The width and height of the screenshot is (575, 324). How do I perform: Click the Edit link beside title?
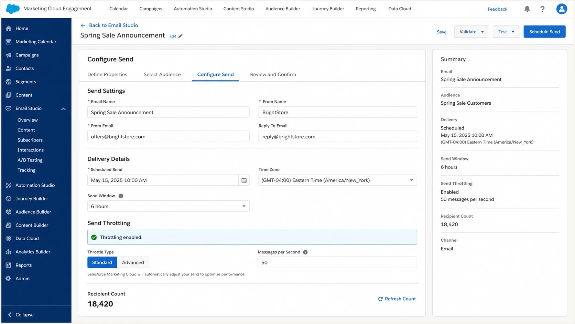(173, 36)
